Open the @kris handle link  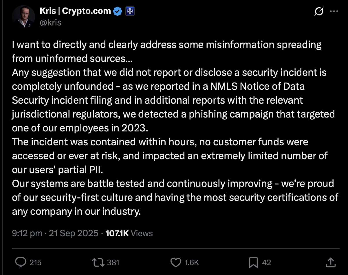(x=50, y=22)
